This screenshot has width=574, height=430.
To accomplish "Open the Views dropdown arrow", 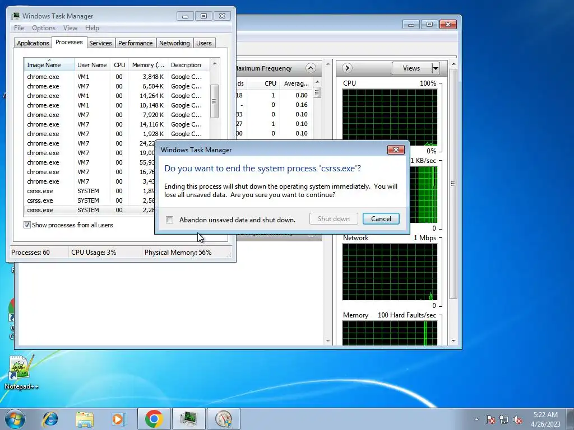I will 435,68.
